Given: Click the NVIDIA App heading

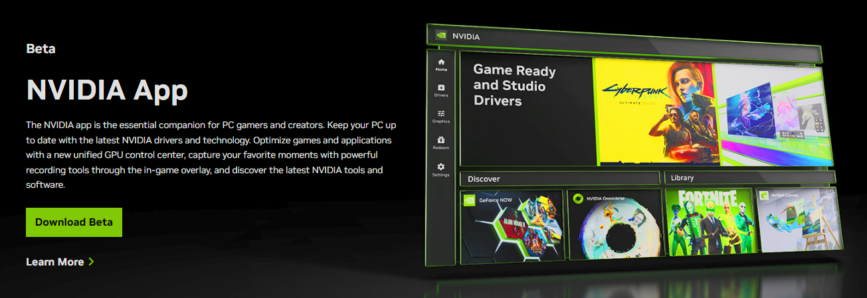Looking at the screenshot, I should tap(107, 89).
